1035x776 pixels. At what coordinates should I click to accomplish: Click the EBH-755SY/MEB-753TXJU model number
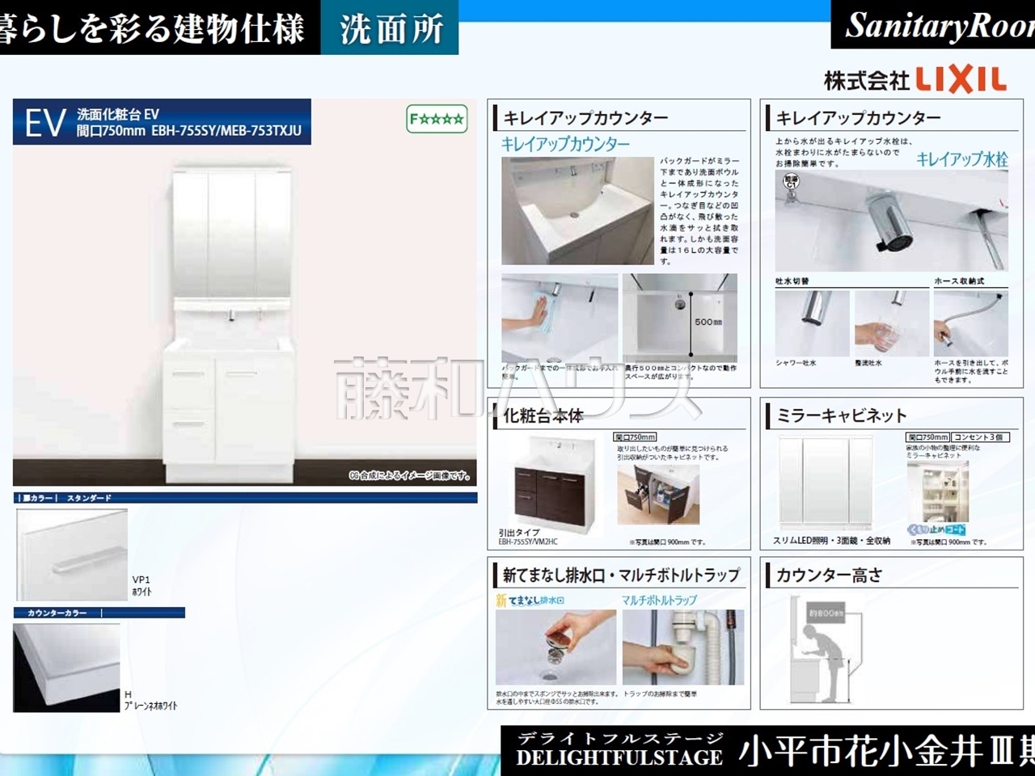(x=226, y=131)
